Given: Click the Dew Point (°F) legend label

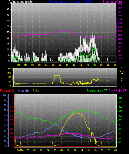Looking at the screenshot, I should (x=118, y=91).
